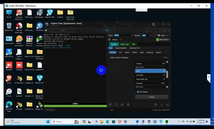
Task: Open the Repair/Calibration tab
Action: pos(121,48)
